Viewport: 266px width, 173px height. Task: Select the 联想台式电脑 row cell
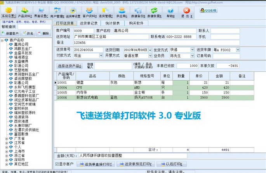(93, 98)
